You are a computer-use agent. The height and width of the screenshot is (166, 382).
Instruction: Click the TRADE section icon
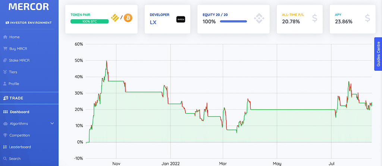point(5,98)
